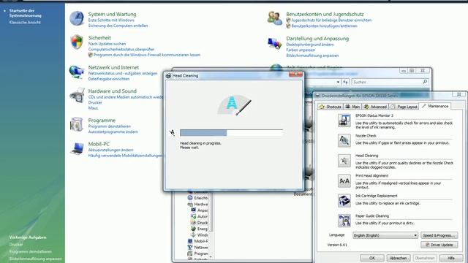Click the refresh button beside the address bar

coord(346,82)
